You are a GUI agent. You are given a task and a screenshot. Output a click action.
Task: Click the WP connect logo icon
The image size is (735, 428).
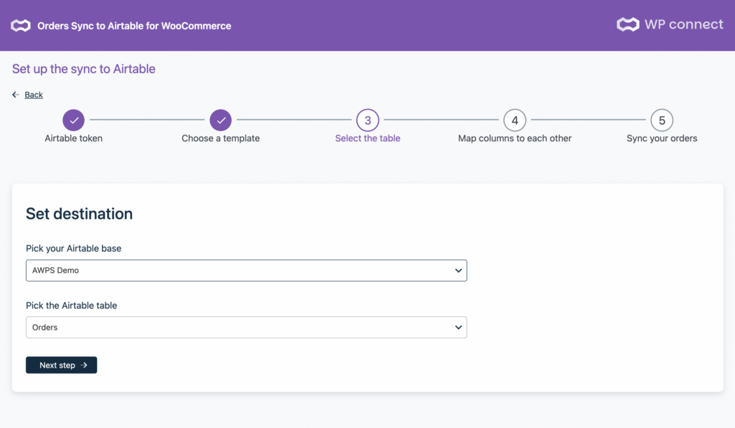point(627,25)
